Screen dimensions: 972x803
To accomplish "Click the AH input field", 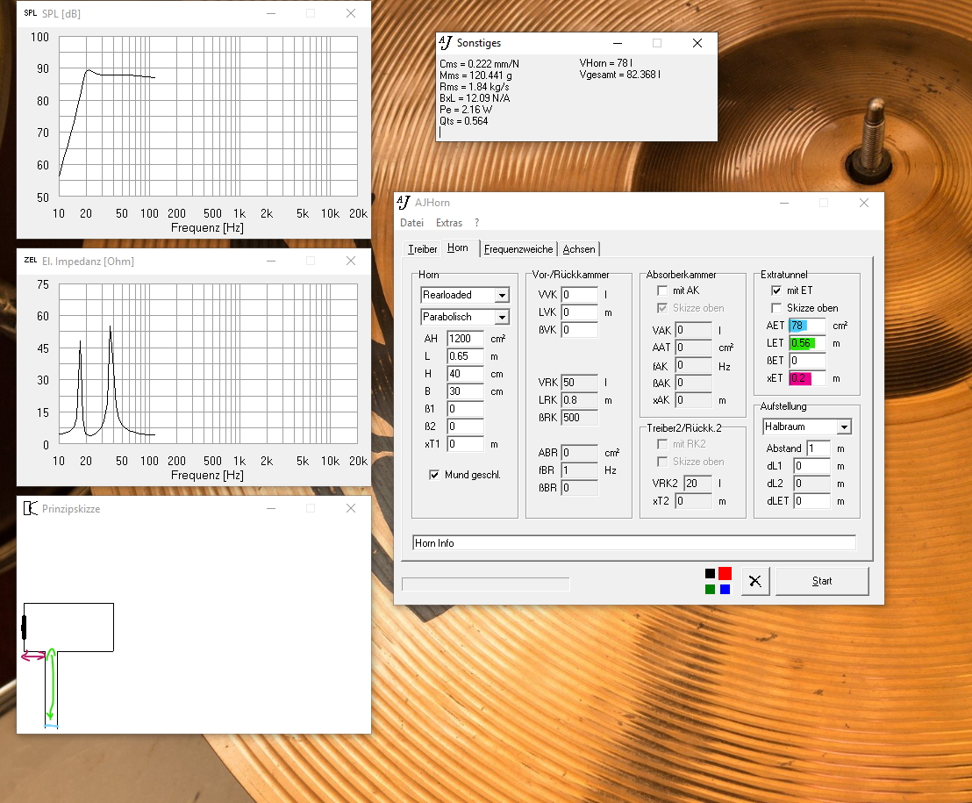I will click(465, 339).
